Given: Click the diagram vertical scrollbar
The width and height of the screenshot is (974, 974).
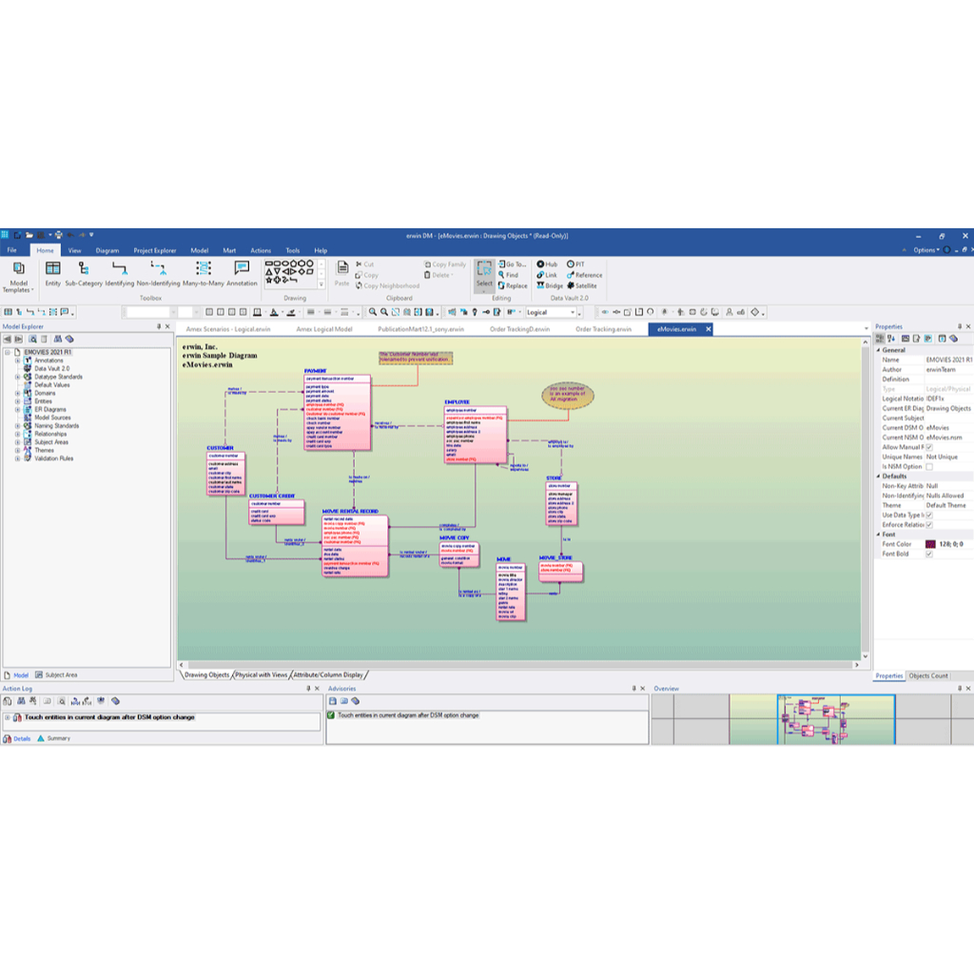Looking at the screenshot, I should [x=866, y=498].
